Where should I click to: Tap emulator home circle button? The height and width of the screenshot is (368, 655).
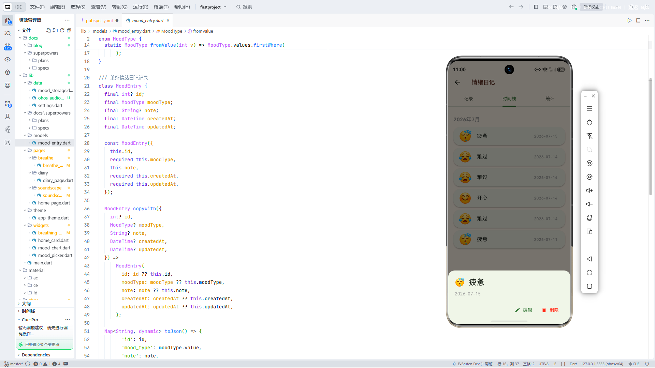pyautogui.click(x=589, y=273)
